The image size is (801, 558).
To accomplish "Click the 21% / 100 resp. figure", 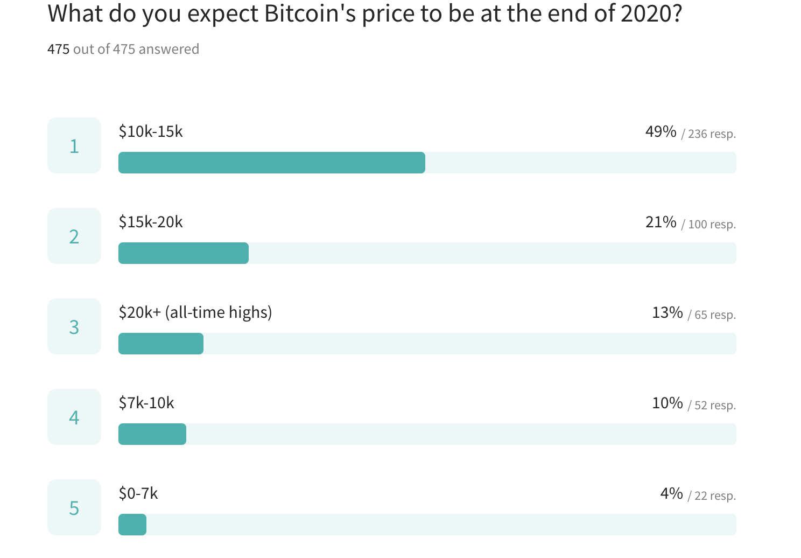I will (691, 223).
